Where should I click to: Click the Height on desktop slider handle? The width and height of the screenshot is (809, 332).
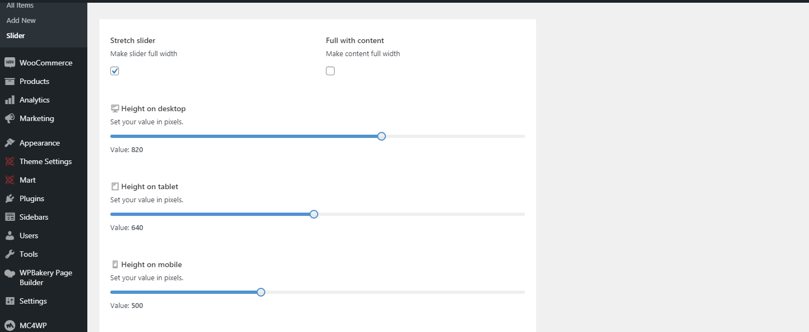382,136
